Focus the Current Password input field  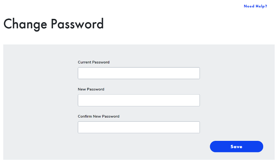138,73
